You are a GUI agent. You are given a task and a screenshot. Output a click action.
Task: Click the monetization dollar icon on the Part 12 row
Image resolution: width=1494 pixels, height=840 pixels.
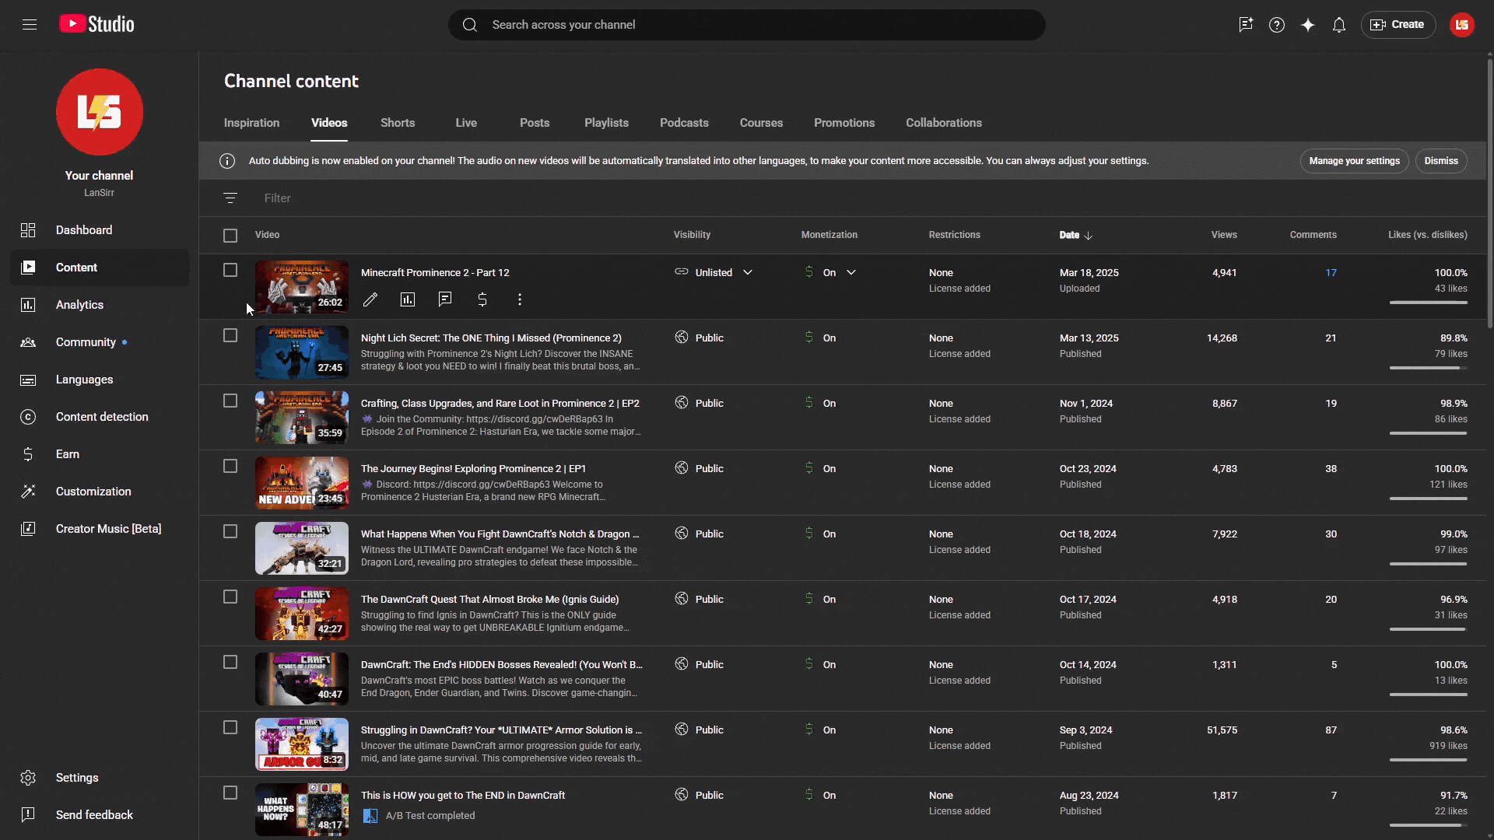482,299
